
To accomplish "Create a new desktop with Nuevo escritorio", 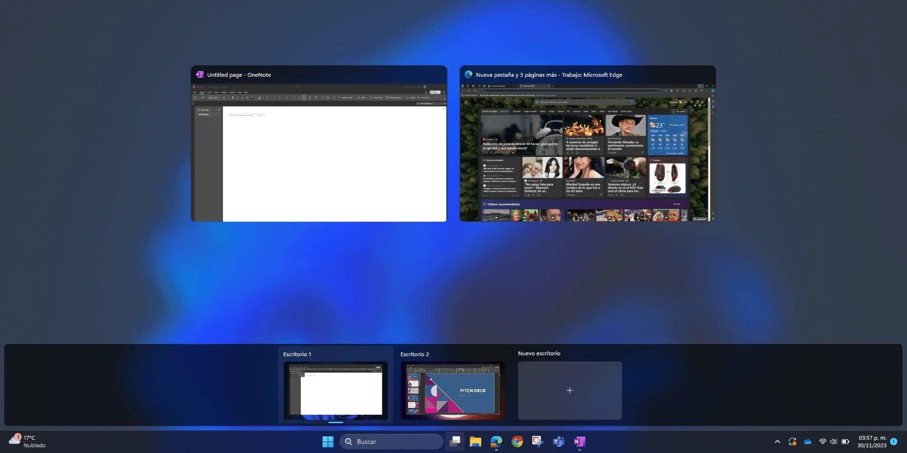I will [570, 390].
